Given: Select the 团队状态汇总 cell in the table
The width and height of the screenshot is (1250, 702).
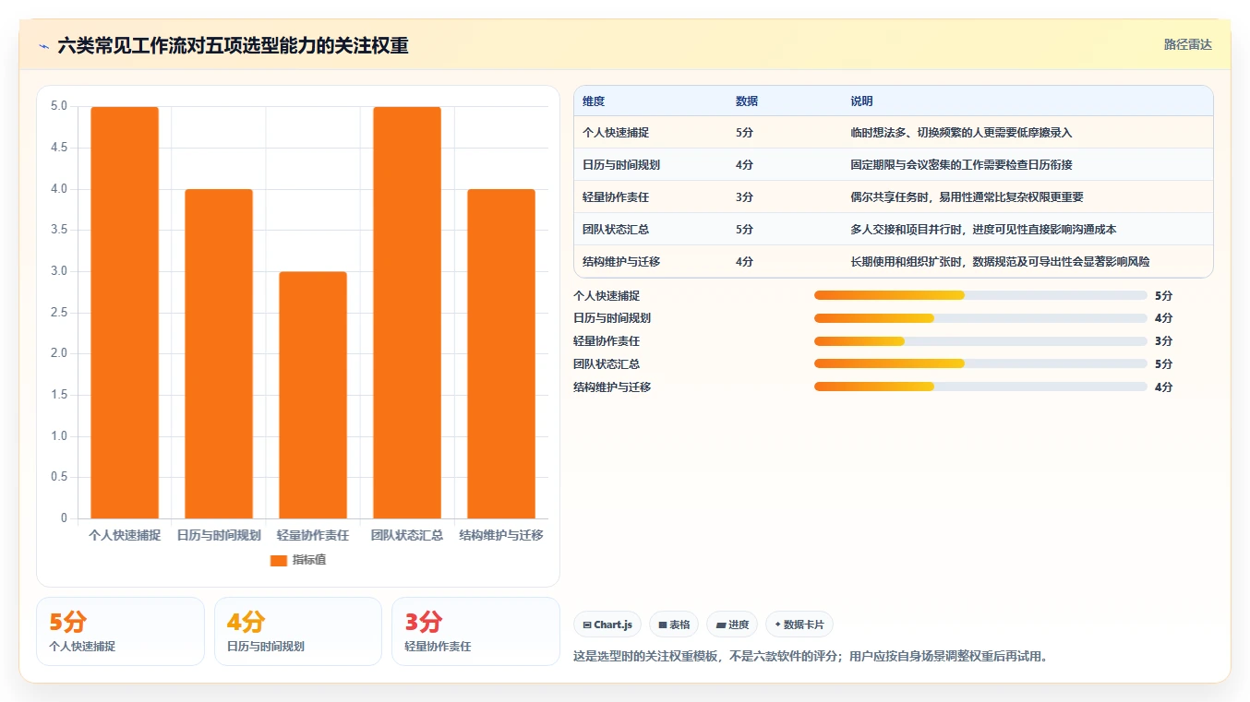Looking at the screenshot, I should pos(616,230).
